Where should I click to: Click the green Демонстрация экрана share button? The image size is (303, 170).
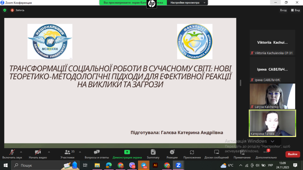[127, 153]
